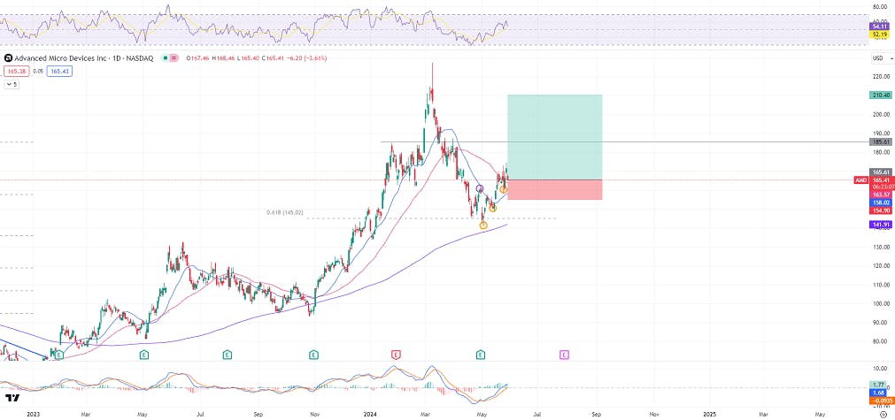Viewport: 895px width, 420px height.
Task: Click the Jul label after 2024 on time axis
Action: click(x=537, y=415)
